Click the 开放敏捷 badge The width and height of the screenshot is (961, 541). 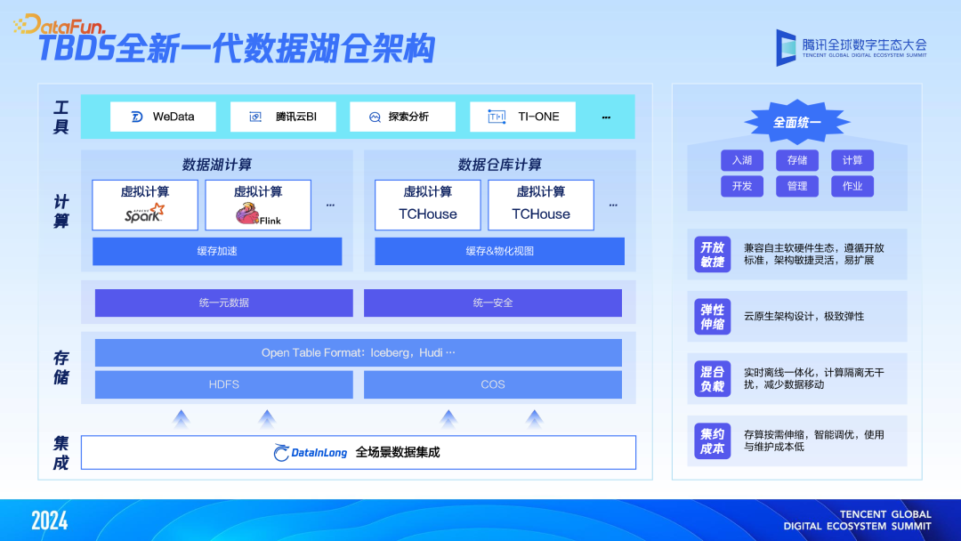coord(712,254)
